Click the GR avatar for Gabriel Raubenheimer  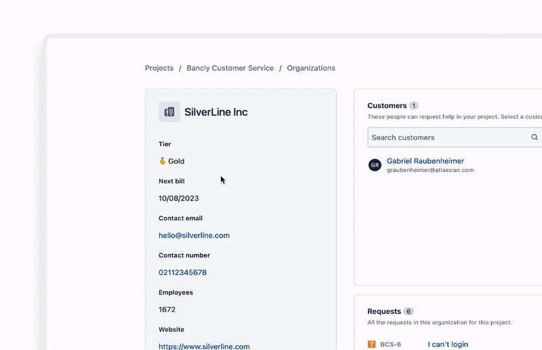[375, 165]
